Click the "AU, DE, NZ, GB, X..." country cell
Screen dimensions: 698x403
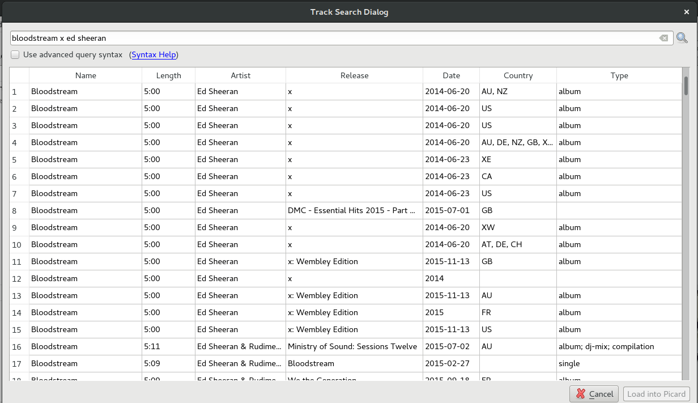517,142
